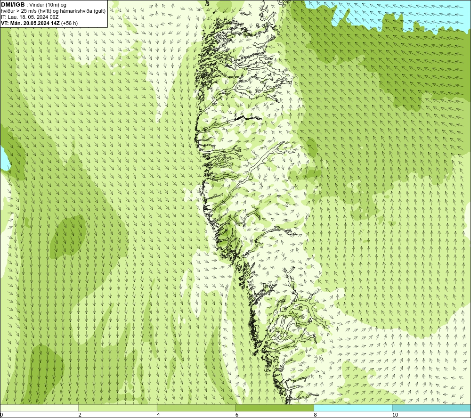Image resolution: width=471 pixels, height=418 pixels.
Task: Click the 2–4 m/s light green swatch
Action: (x=118, y=408)
